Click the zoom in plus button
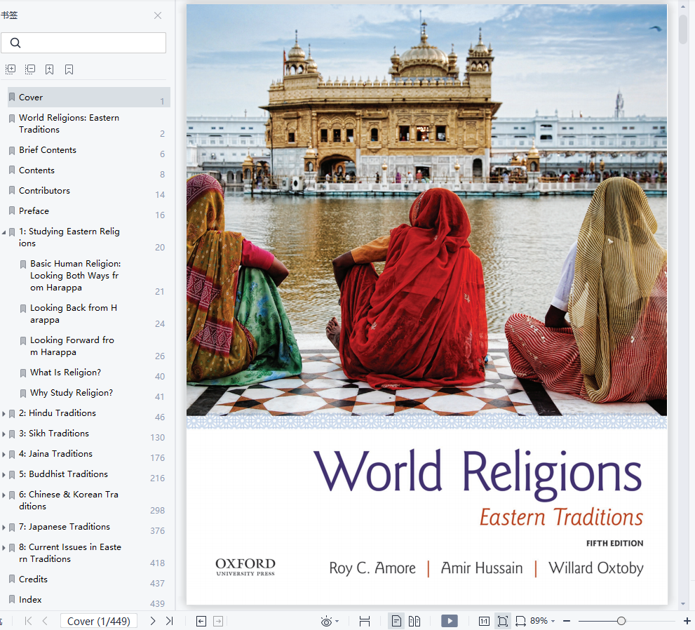Viewport: 695px width, 630px height. click(x=687, y=621)
